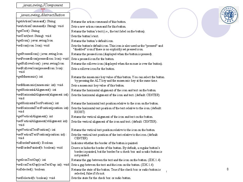Click setRolloverIcon(pressedIcon: Icon) method

(x=40, y=70)
